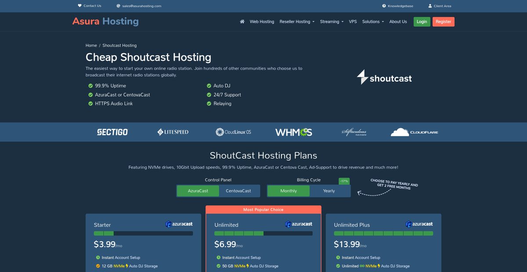Click the sales@asurahosting.com email link
Viewport: 527px width, 272px height.
142,6
